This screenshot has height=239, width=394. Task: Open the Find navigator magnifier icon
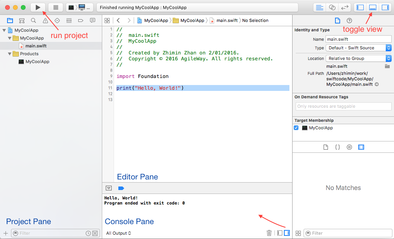pyautogui.click(x=33, y=20)
